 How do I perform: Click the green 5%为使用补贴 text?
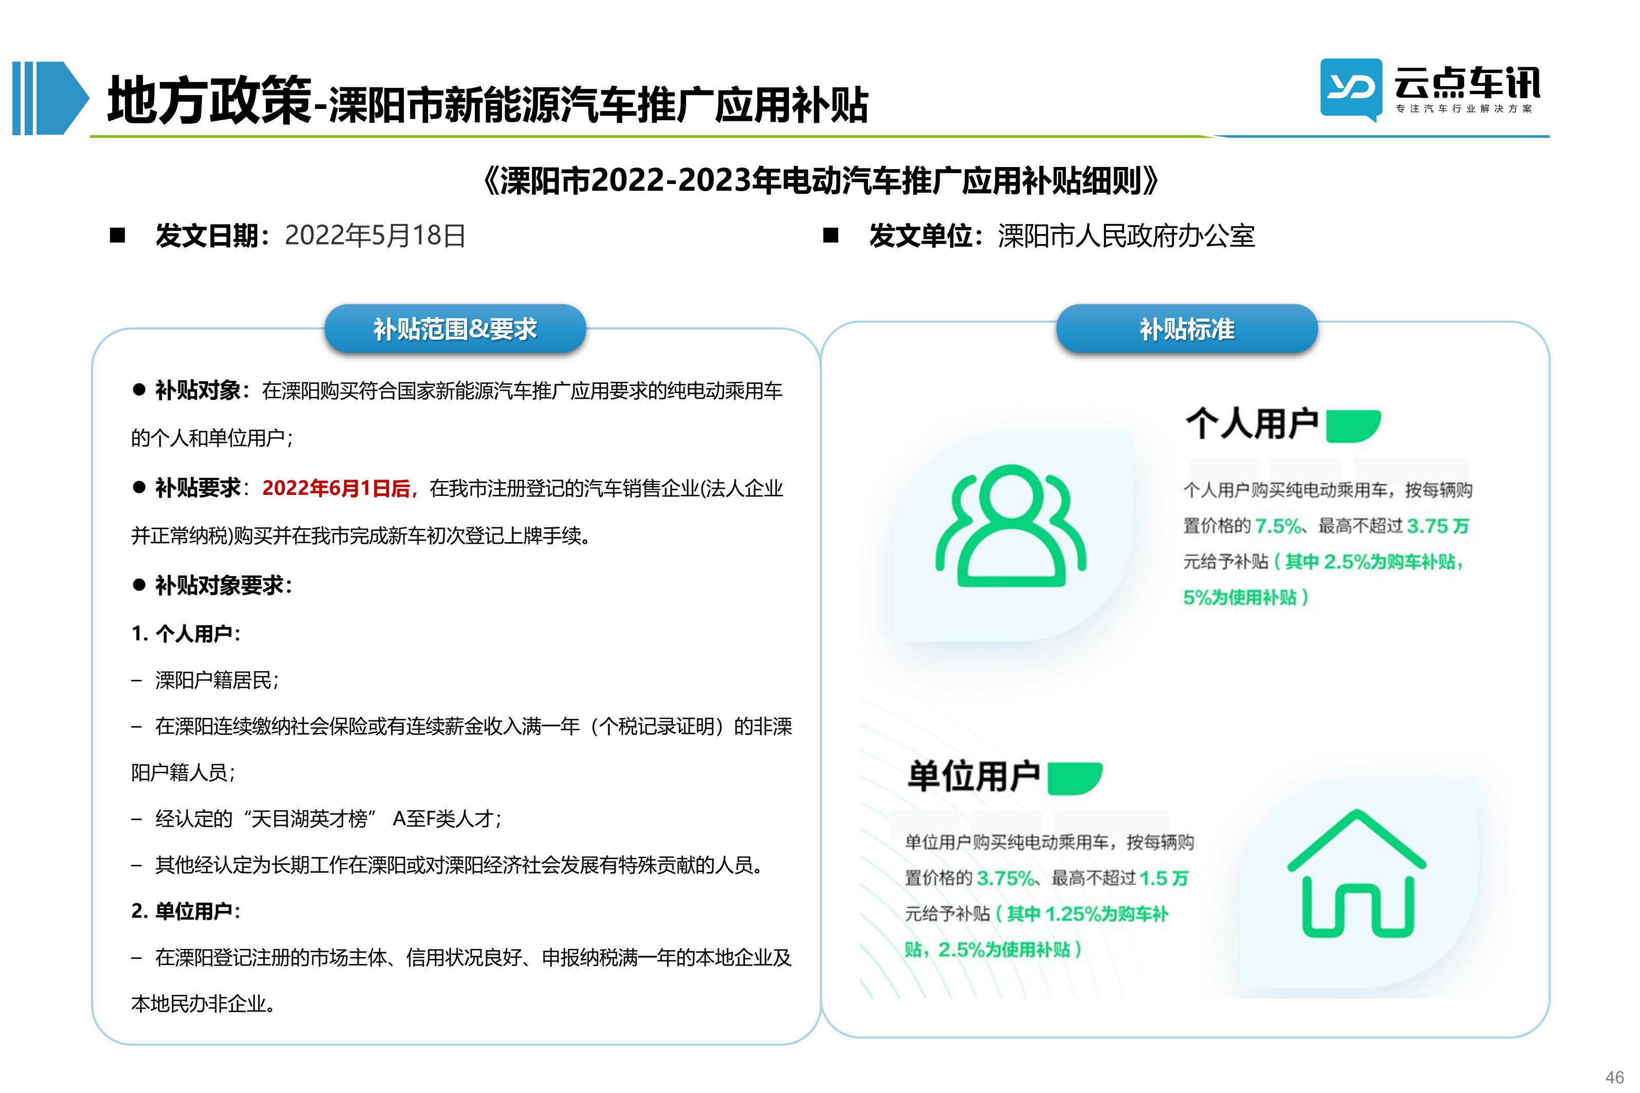pyautogui.click(x=1245, y=598)
